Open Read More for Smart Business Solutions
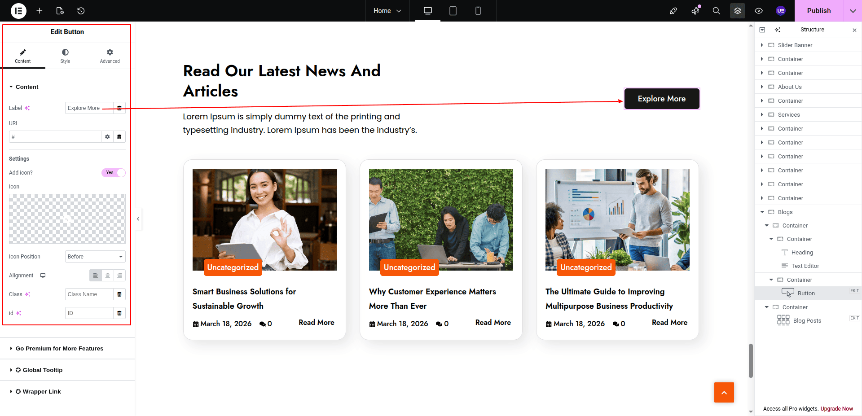Screen dimensions: 862x416 click(317, 323)
